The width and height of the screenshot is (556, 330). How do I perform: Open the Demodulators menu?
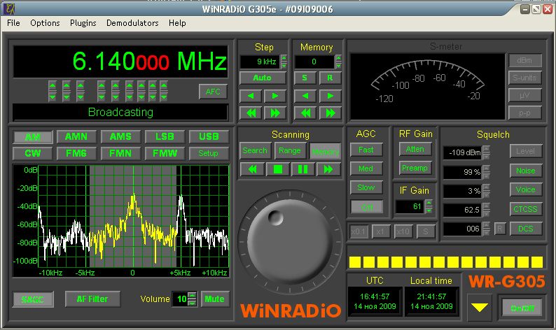coord(132,23)
